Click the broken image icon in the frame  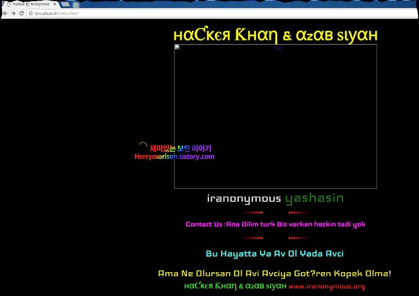point(177,47)
